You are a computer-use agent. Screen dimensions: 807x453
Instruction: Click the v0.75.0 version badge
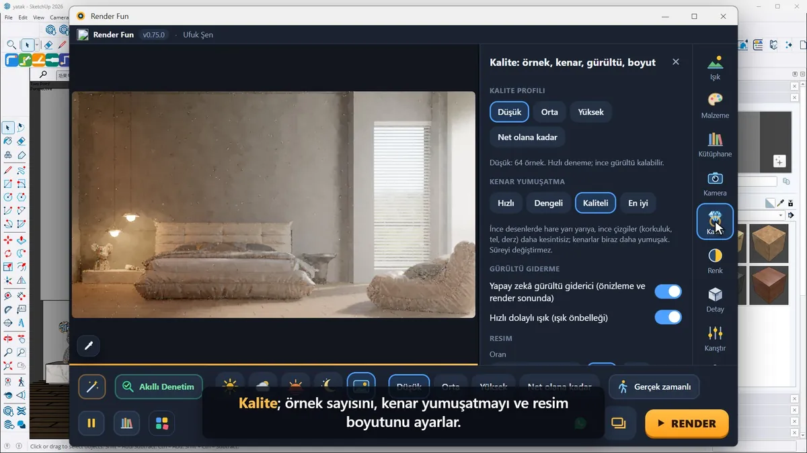(154, 35)
